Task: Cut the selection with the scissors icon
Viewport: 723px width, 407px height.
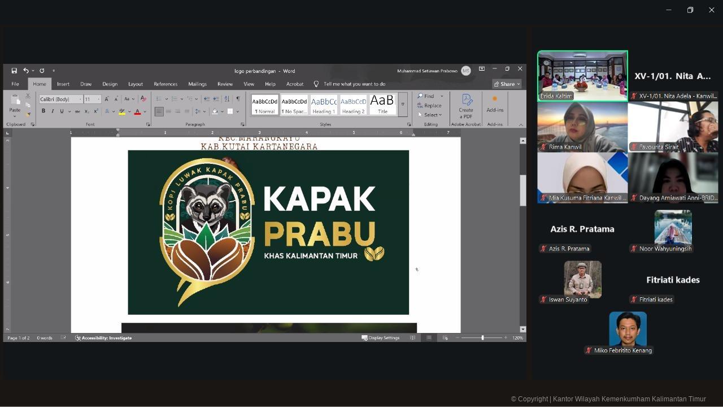Action: pos(28,96)
